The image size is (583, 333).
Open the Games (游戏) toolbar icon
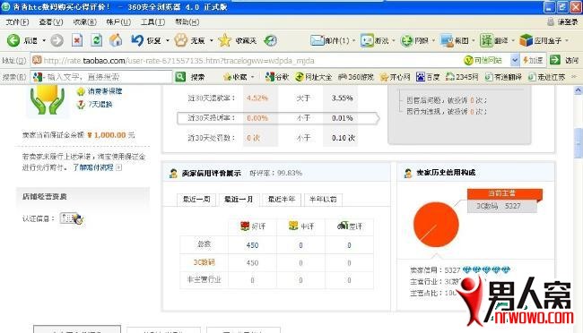(367, 40)
